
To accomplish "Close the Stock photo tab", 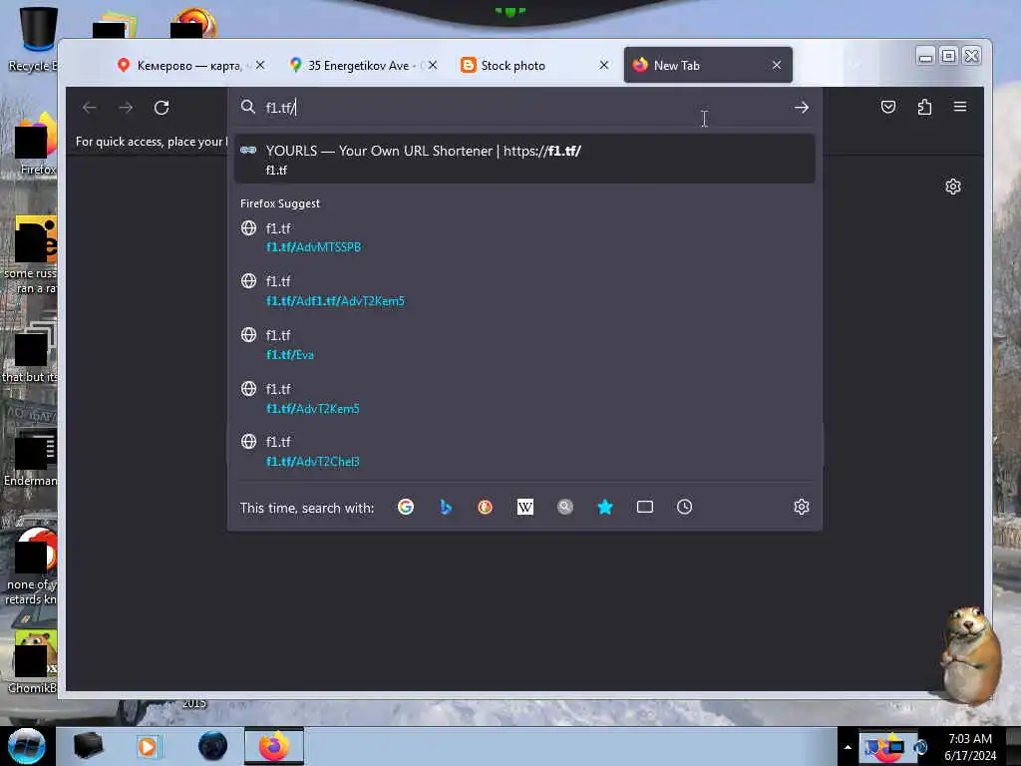I will [603, 65].
